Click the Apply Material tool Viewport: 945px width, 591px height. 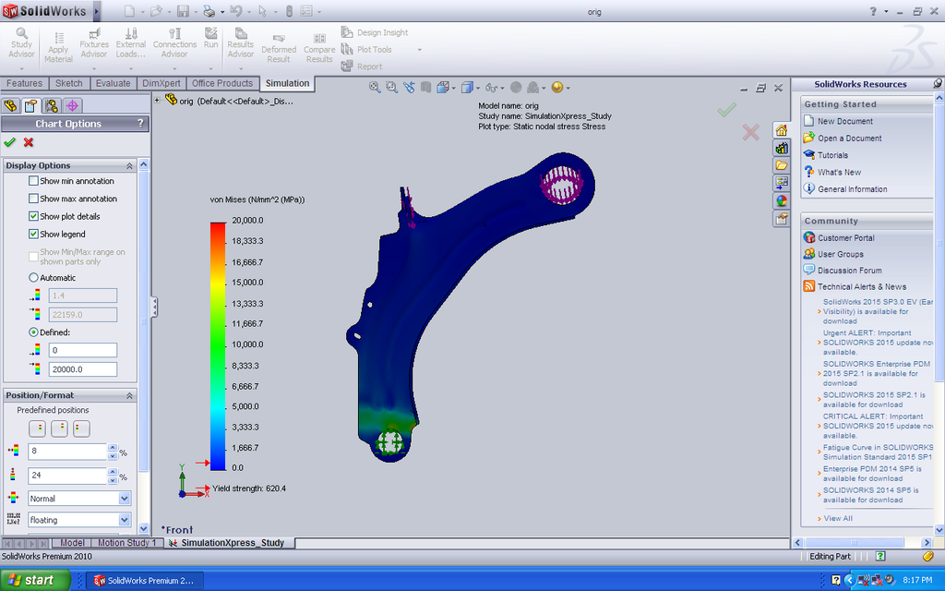pos(58,47)
